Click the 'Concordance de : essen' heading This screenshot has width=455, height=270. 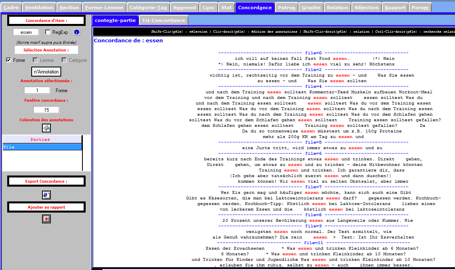point(128,40)
